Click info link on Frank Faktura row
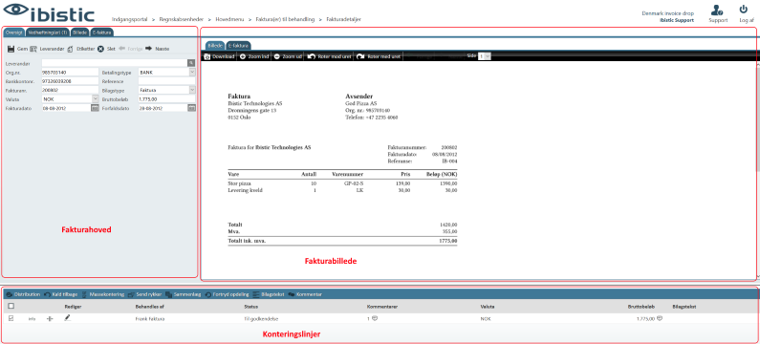This screenshot has height=344, width=760. click(32, 319)
